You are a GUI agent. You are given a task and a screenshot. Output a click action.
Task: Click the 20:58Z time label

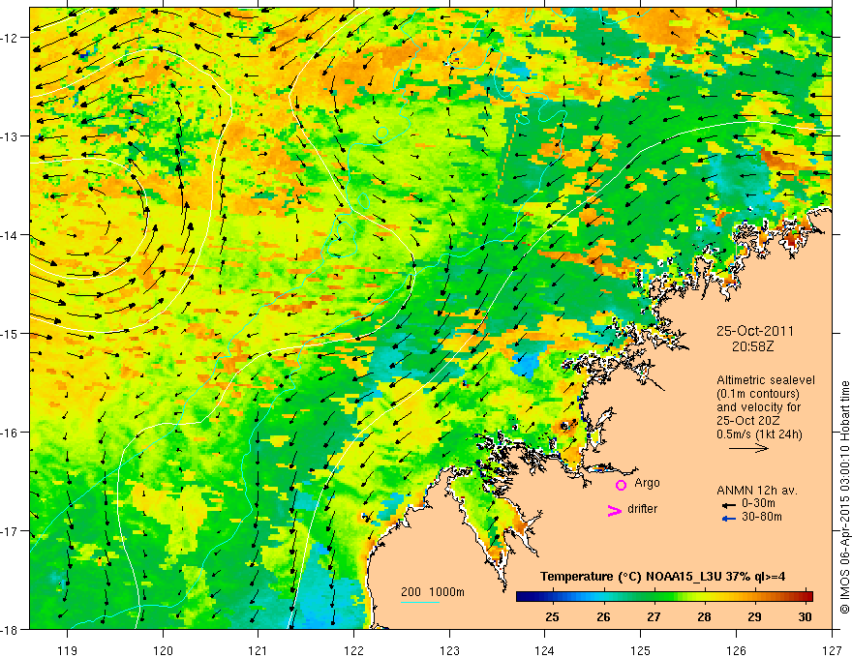[752, 346]
